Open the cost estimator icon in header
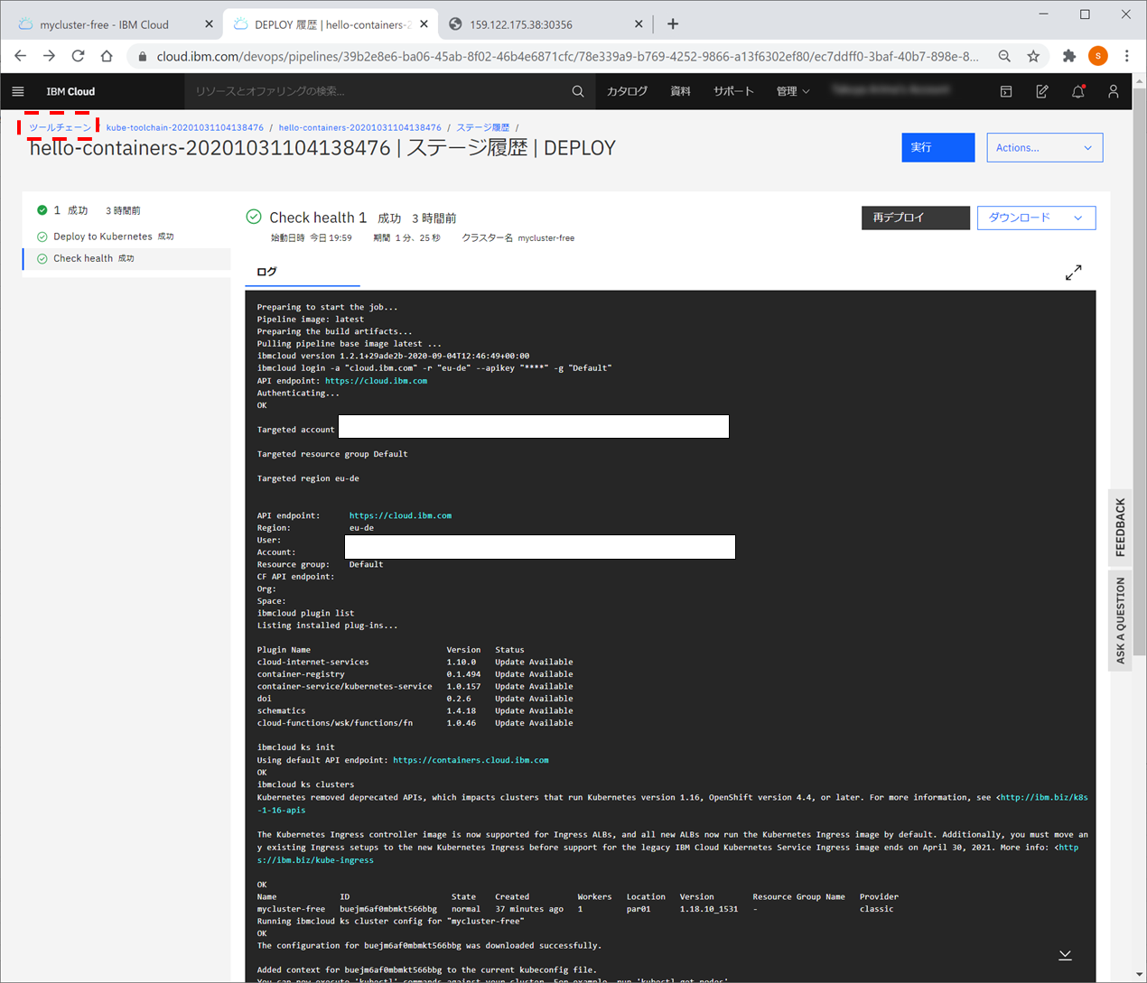The image size is (1147, 983). [x=1006, y=91]
